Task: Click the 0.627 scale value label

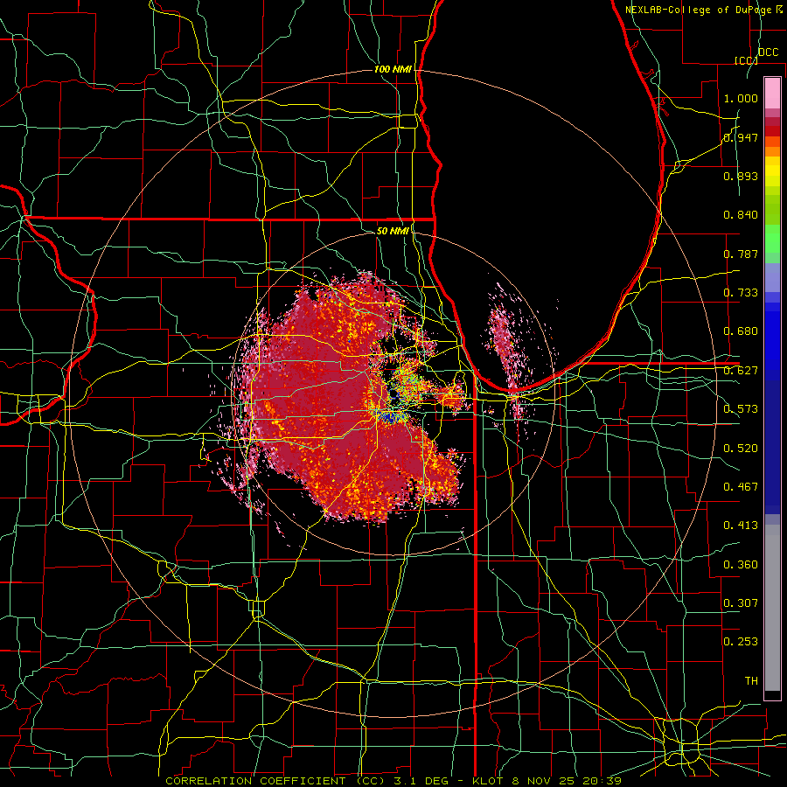Action: coord(741,371)
